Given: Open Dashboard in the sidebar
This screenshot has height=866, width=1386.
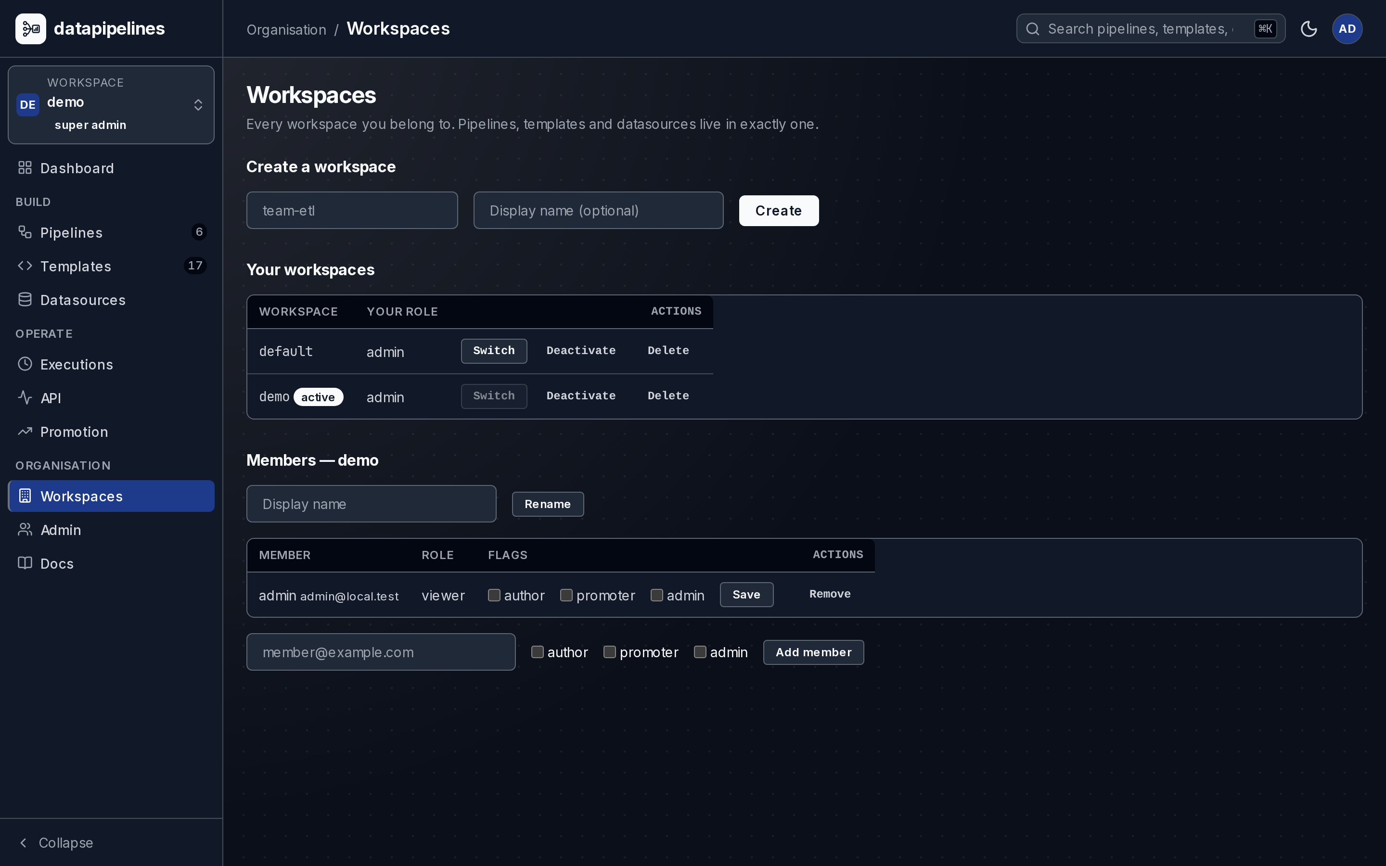Looking at the screenshot, I should point(111,168).
